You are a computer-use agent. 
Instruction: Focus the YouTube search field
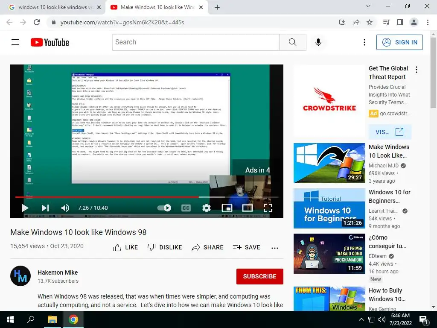pos(195,42)
